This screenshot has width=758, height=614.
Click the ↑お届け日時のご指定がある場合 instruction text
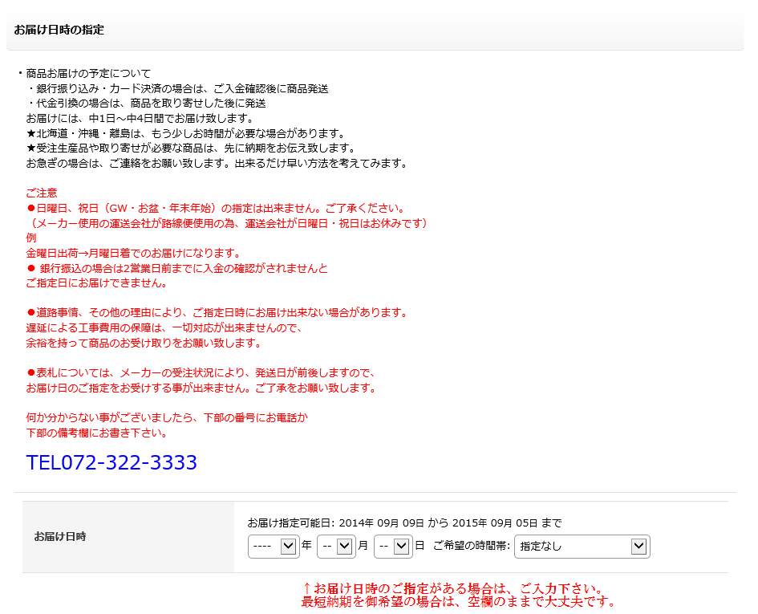click(x=452, y=589)
